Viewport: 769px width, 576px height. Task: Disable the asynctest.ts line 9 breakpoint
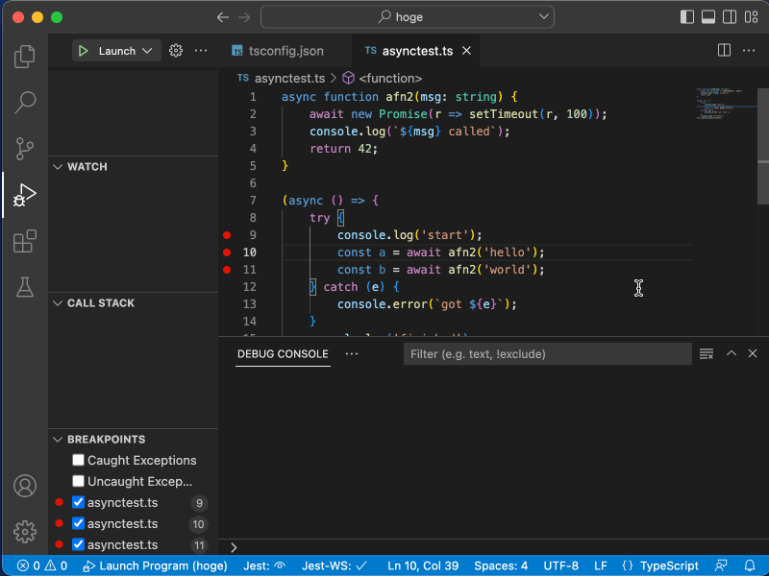coord(78,502)
